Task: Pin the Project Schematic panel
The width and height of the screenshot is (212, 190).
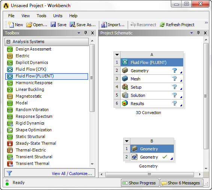Action: click(x=198, y=33)
